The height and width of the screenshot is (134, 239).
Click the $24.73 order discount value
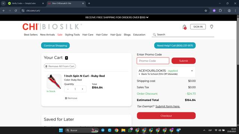(x=190, y=94)
